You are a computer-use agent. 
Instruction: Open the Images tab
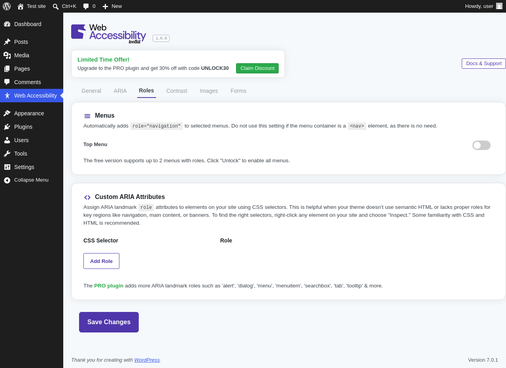click(x=209, y=91)
